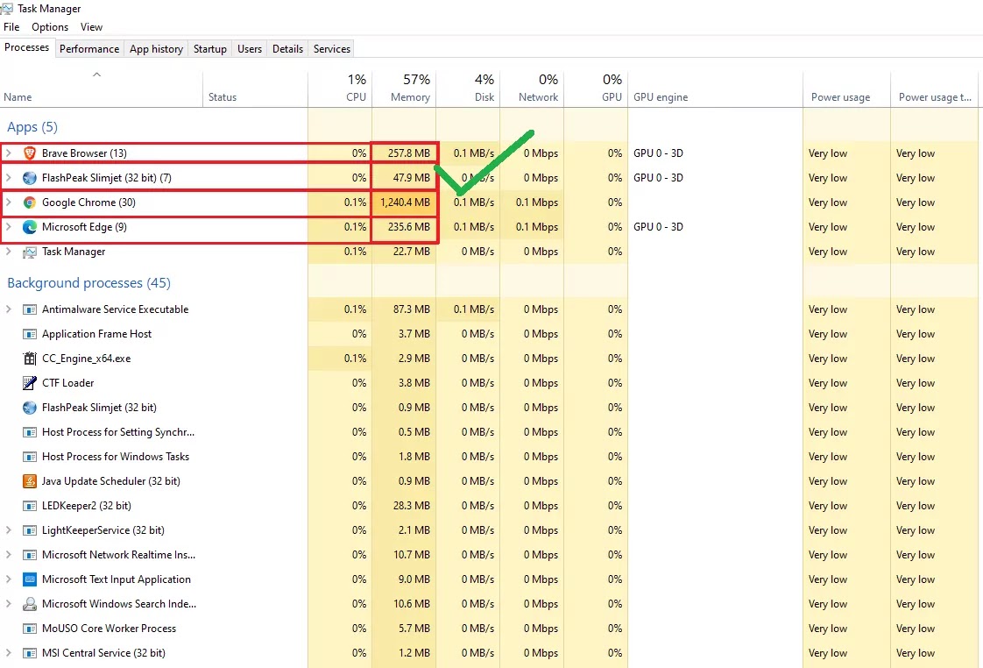The width and height of the screenshot is (983, 668).
Task: Expand the MSI Central Service row
Action: [8, 653]
